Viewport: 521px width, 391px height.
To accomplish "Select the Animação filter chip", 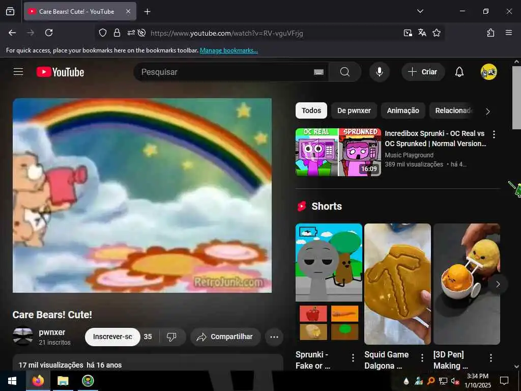I will 403,110.
